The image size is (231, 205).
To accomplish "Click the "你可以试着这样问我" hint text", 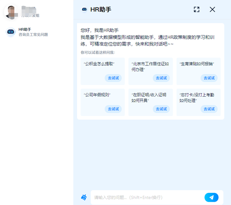I will (98, 52).
